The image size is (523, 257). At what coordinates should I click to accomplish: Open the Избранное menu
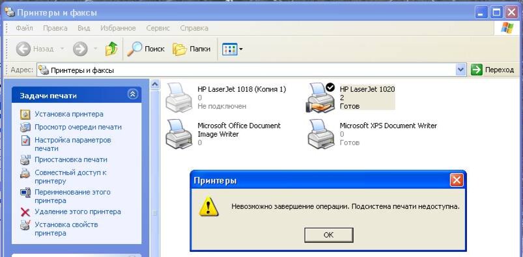(x=118, y=29)
